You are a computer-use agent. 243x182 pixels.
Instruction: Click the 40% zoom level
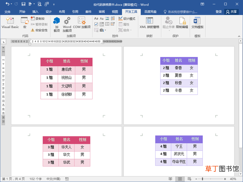tap(233, 179)
